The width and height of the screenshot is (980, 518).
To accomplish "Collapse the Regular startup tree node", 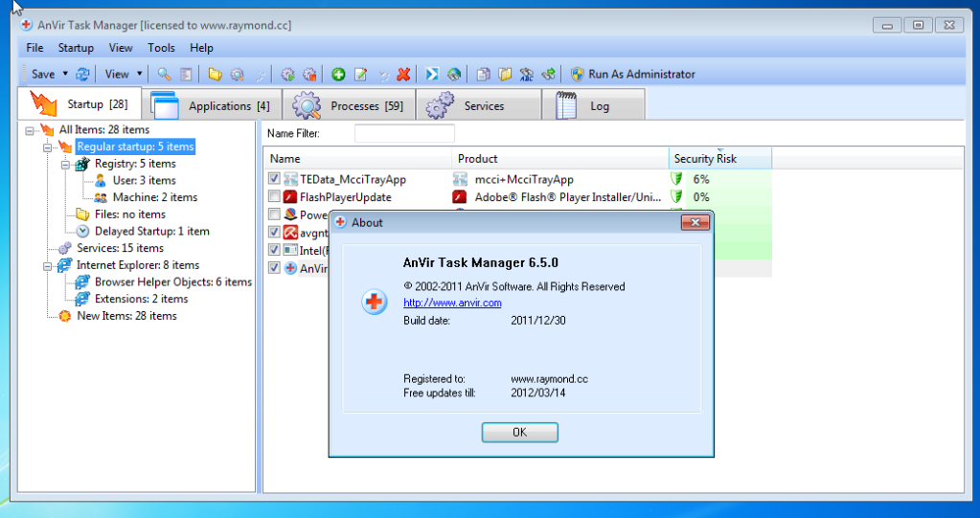I will pyautogui.click(x=48, y=147).
